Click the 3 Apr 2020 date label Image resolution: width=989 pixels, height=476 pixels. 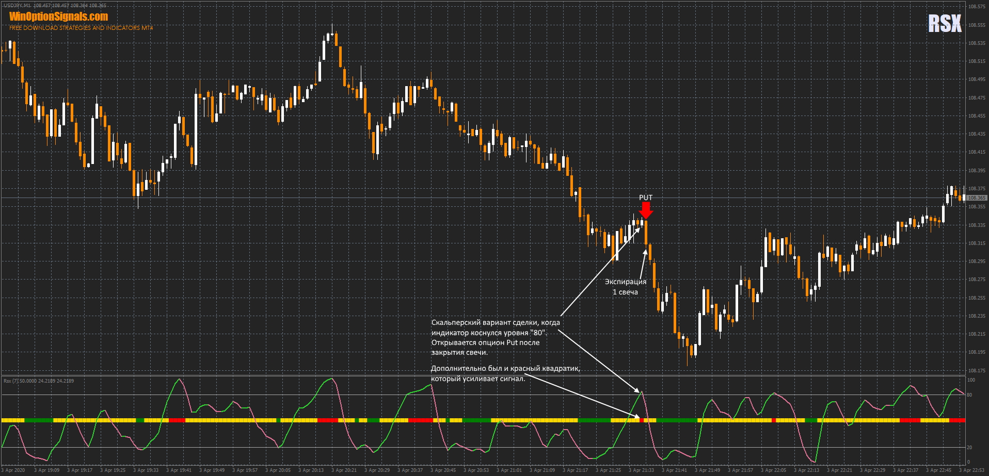click(13, 470)
